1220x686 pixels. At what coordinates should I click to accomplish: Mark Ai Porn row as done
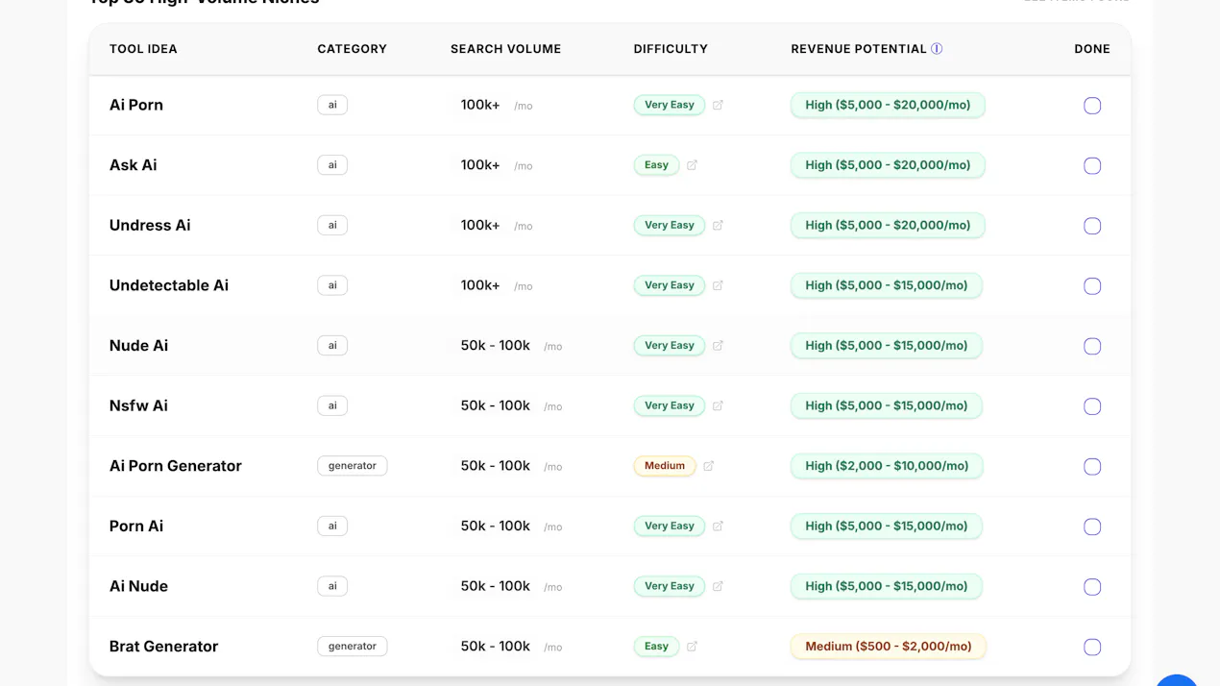coord(1092,106)
